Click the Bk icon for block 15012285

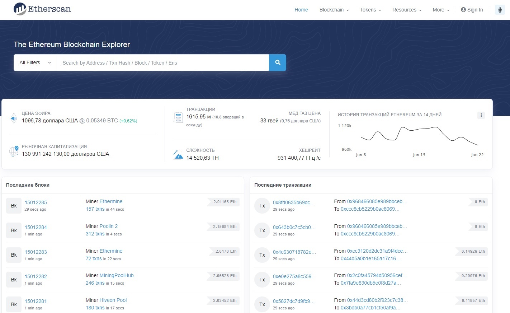[x=14, y=206]
